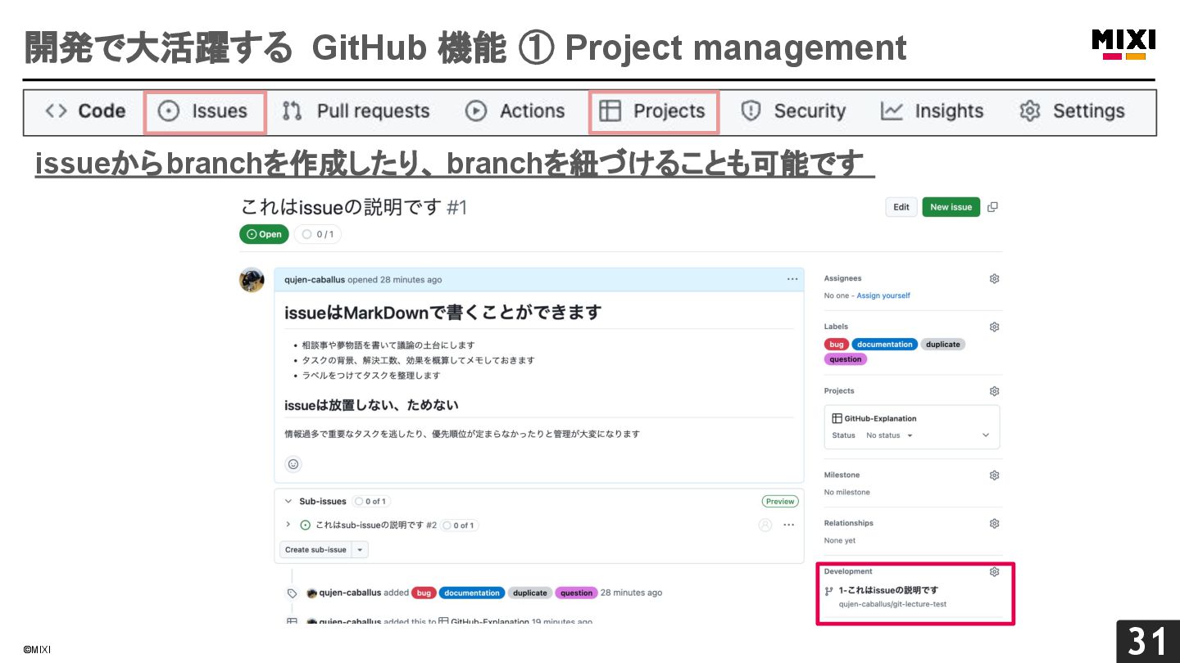Open Assignees gear settings

coord(994,278)
